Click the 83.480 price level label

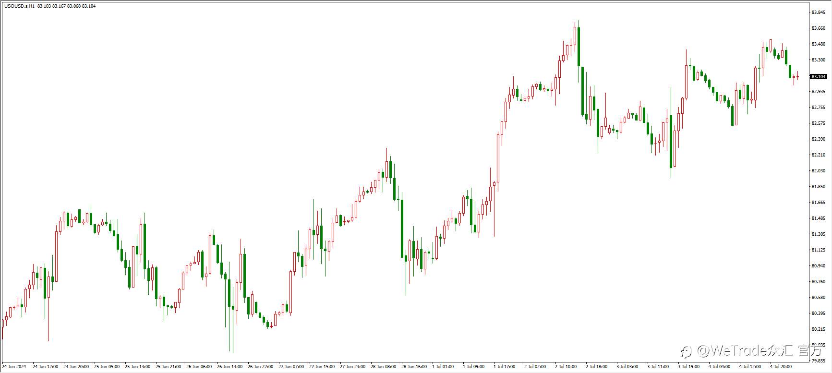coord(818,44)
